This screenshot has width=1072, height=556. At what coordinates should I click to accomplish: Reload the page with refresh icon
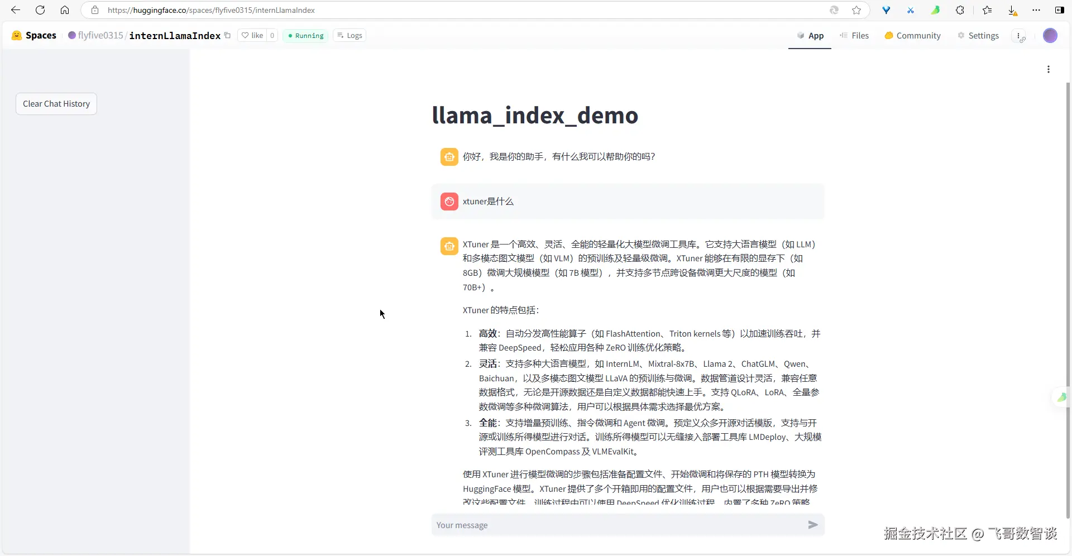(40, 10)
